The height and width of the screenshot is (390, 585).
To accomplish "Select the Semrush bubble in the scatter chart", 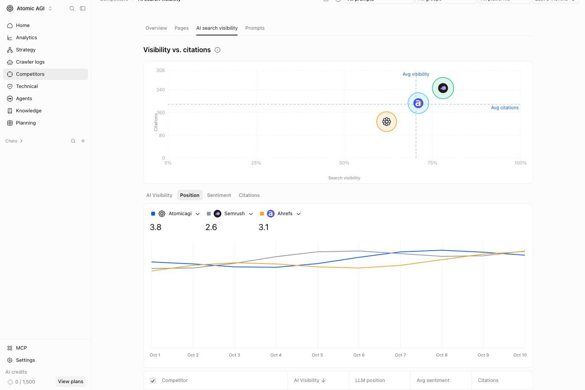I will (443, 88).
